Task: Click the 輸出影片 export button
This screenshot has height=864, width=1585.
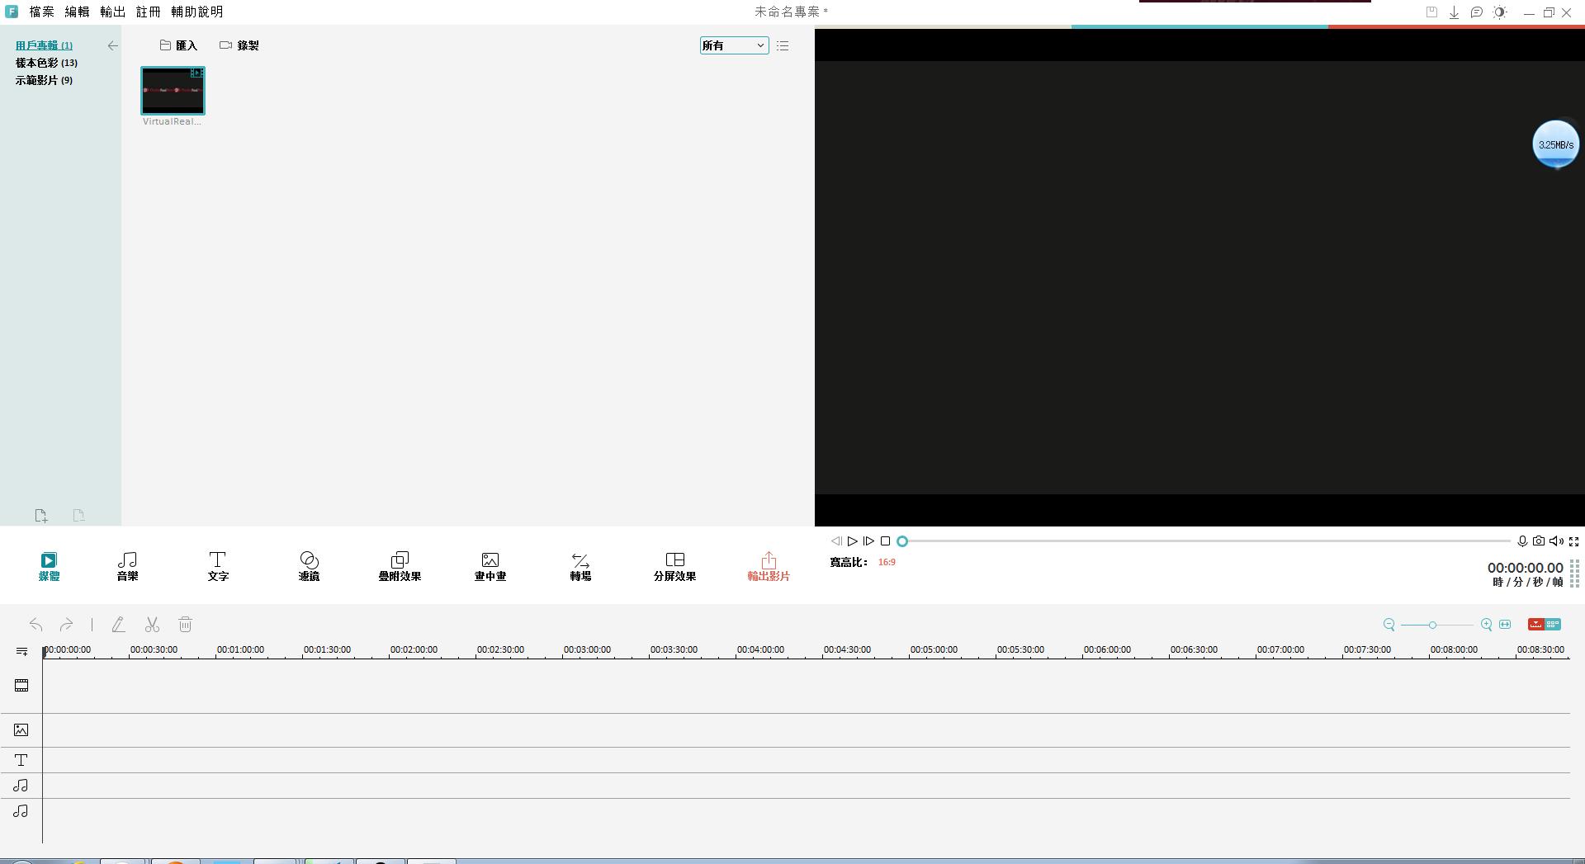Action: (x=769, y=567)
